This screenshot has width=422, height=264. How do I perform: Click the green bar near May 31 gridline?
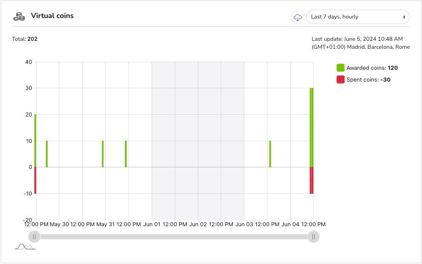point(102,154)
